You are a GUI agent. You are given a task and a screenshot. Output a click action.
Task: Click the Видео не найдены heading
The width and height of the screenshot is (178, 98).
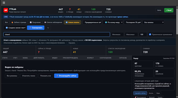click(14, 67)
